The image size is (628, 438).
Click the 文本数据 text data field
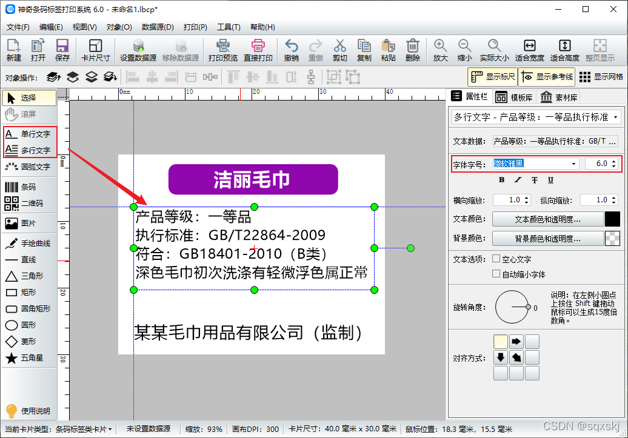click(x=555, y=141)
